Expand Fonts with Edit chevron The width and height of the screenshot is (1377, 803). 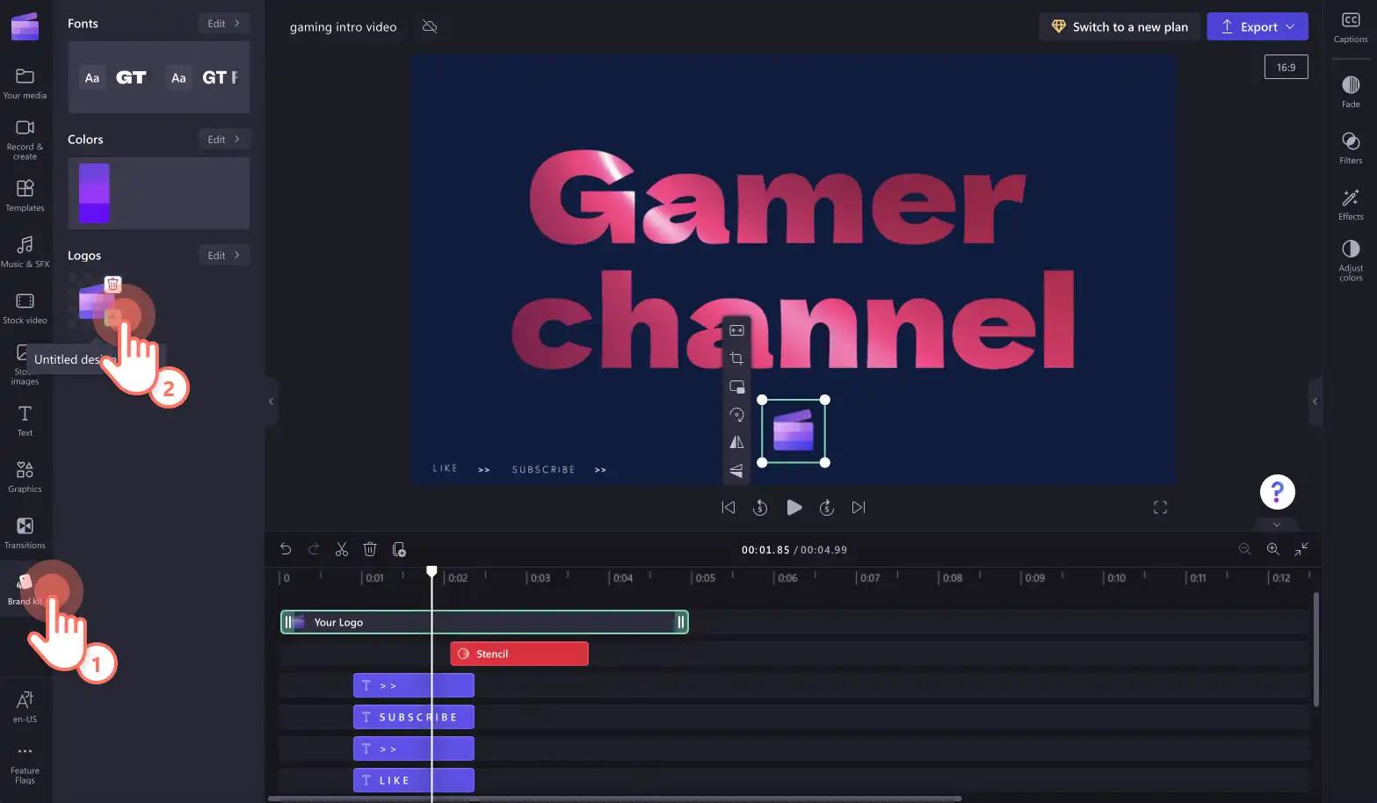coord(224,24)
